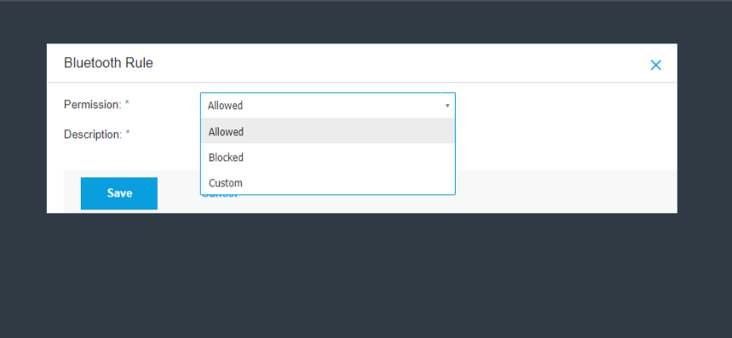Viewport: 732px width, 338px height.
Task: Click the gray footer bar right of dropdown
Action: pos(566,192)
